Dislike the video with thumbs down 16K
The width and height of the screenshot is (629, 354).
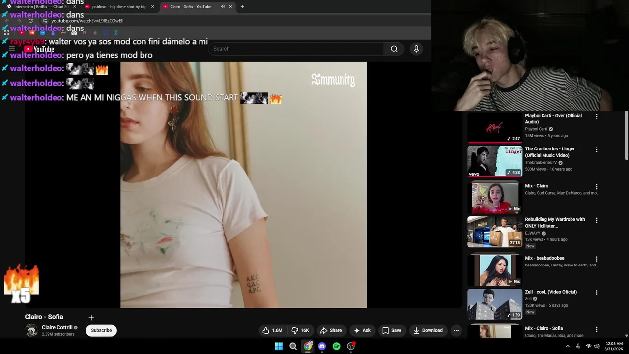(x=300, y=330)
